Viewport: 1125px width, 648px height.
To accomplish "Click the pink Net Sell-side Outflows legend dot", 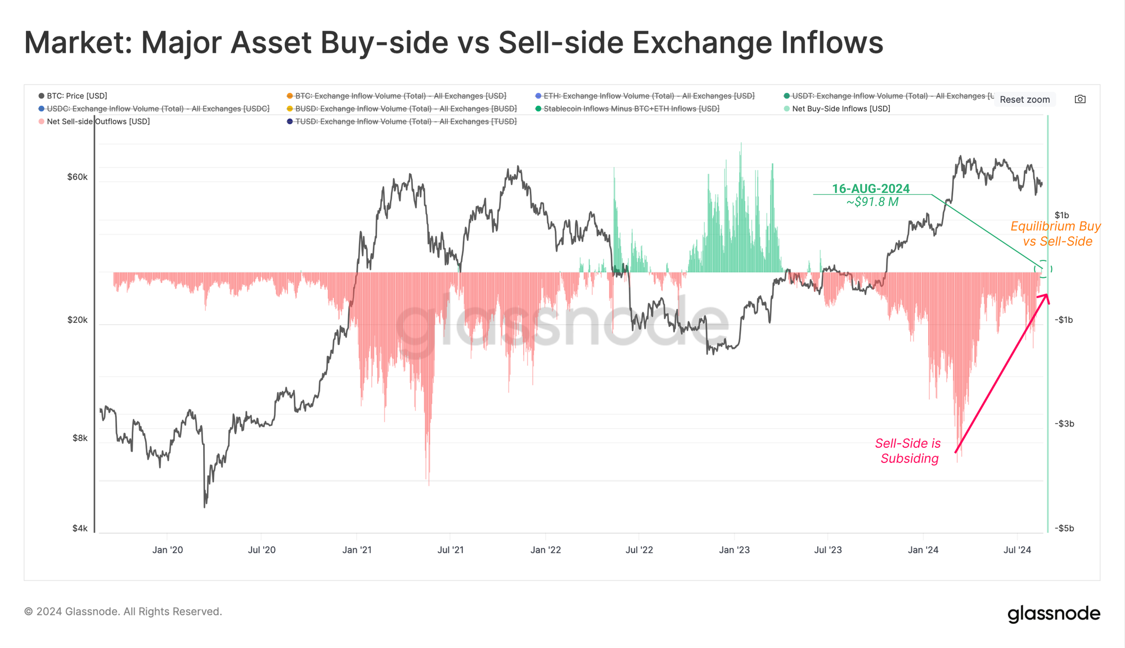I will click(x=41, y=121).
